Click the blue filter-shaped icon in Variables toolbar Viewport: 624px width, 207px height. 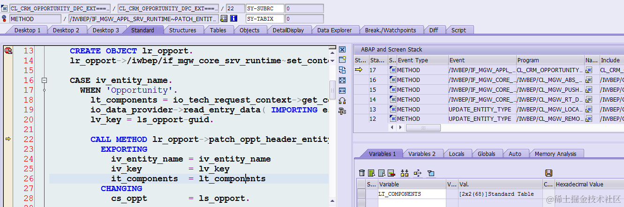[x=431, y=173]
